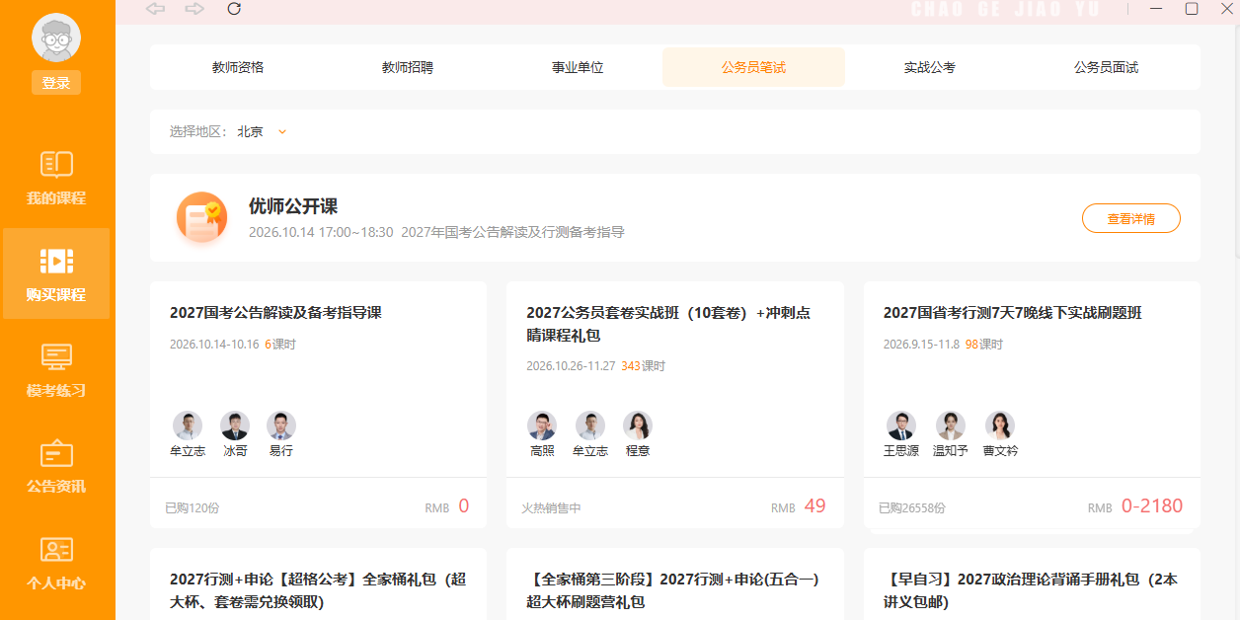The height and width of the screenshot is (620, 1240).
Task: Click 2026.10.14-10.16 date text
Action: coord(214,345)
